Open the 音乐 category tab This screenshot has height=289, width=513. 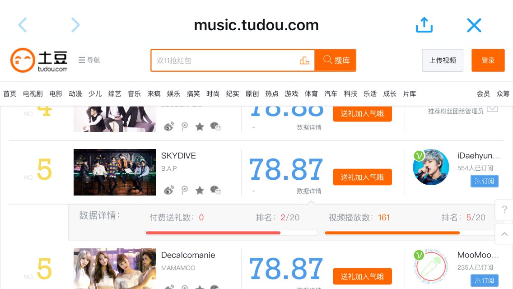point(134,94)
